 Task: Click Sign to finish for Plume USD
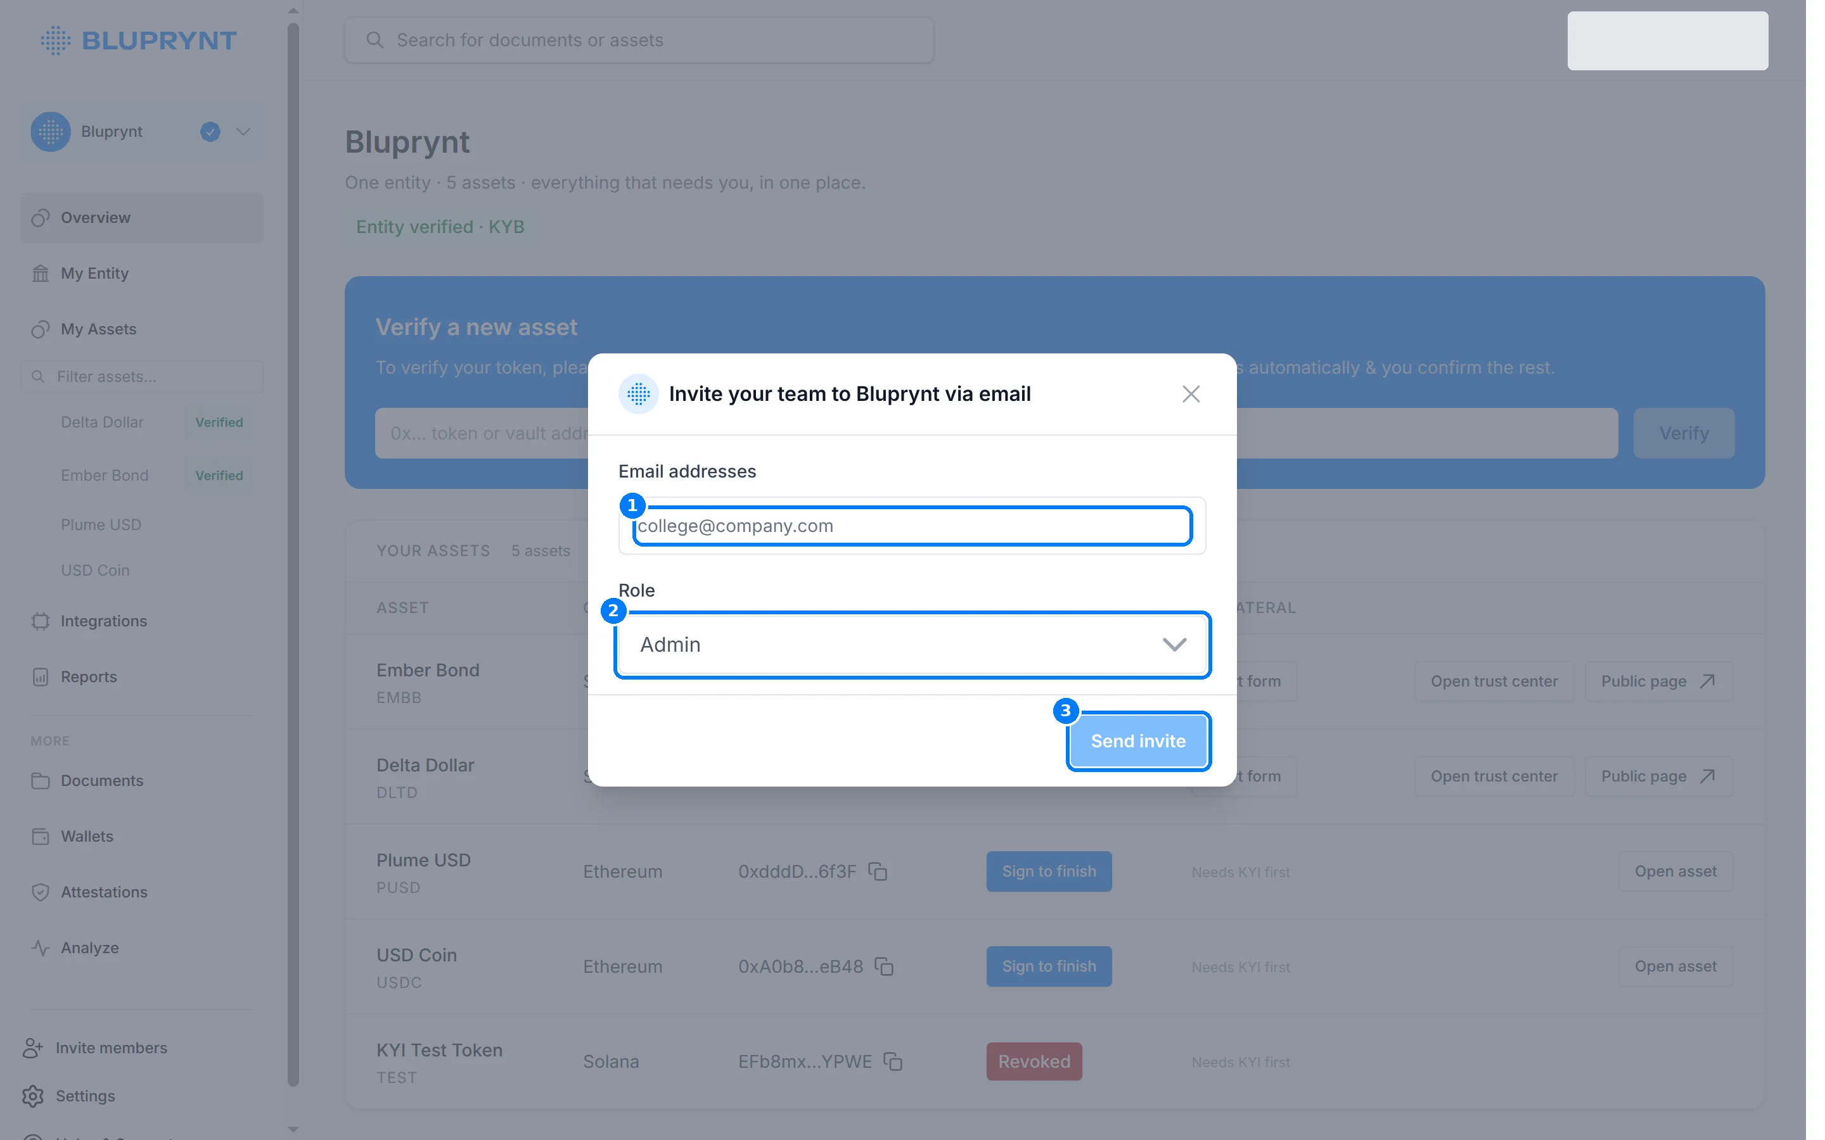click(1048, 871)
